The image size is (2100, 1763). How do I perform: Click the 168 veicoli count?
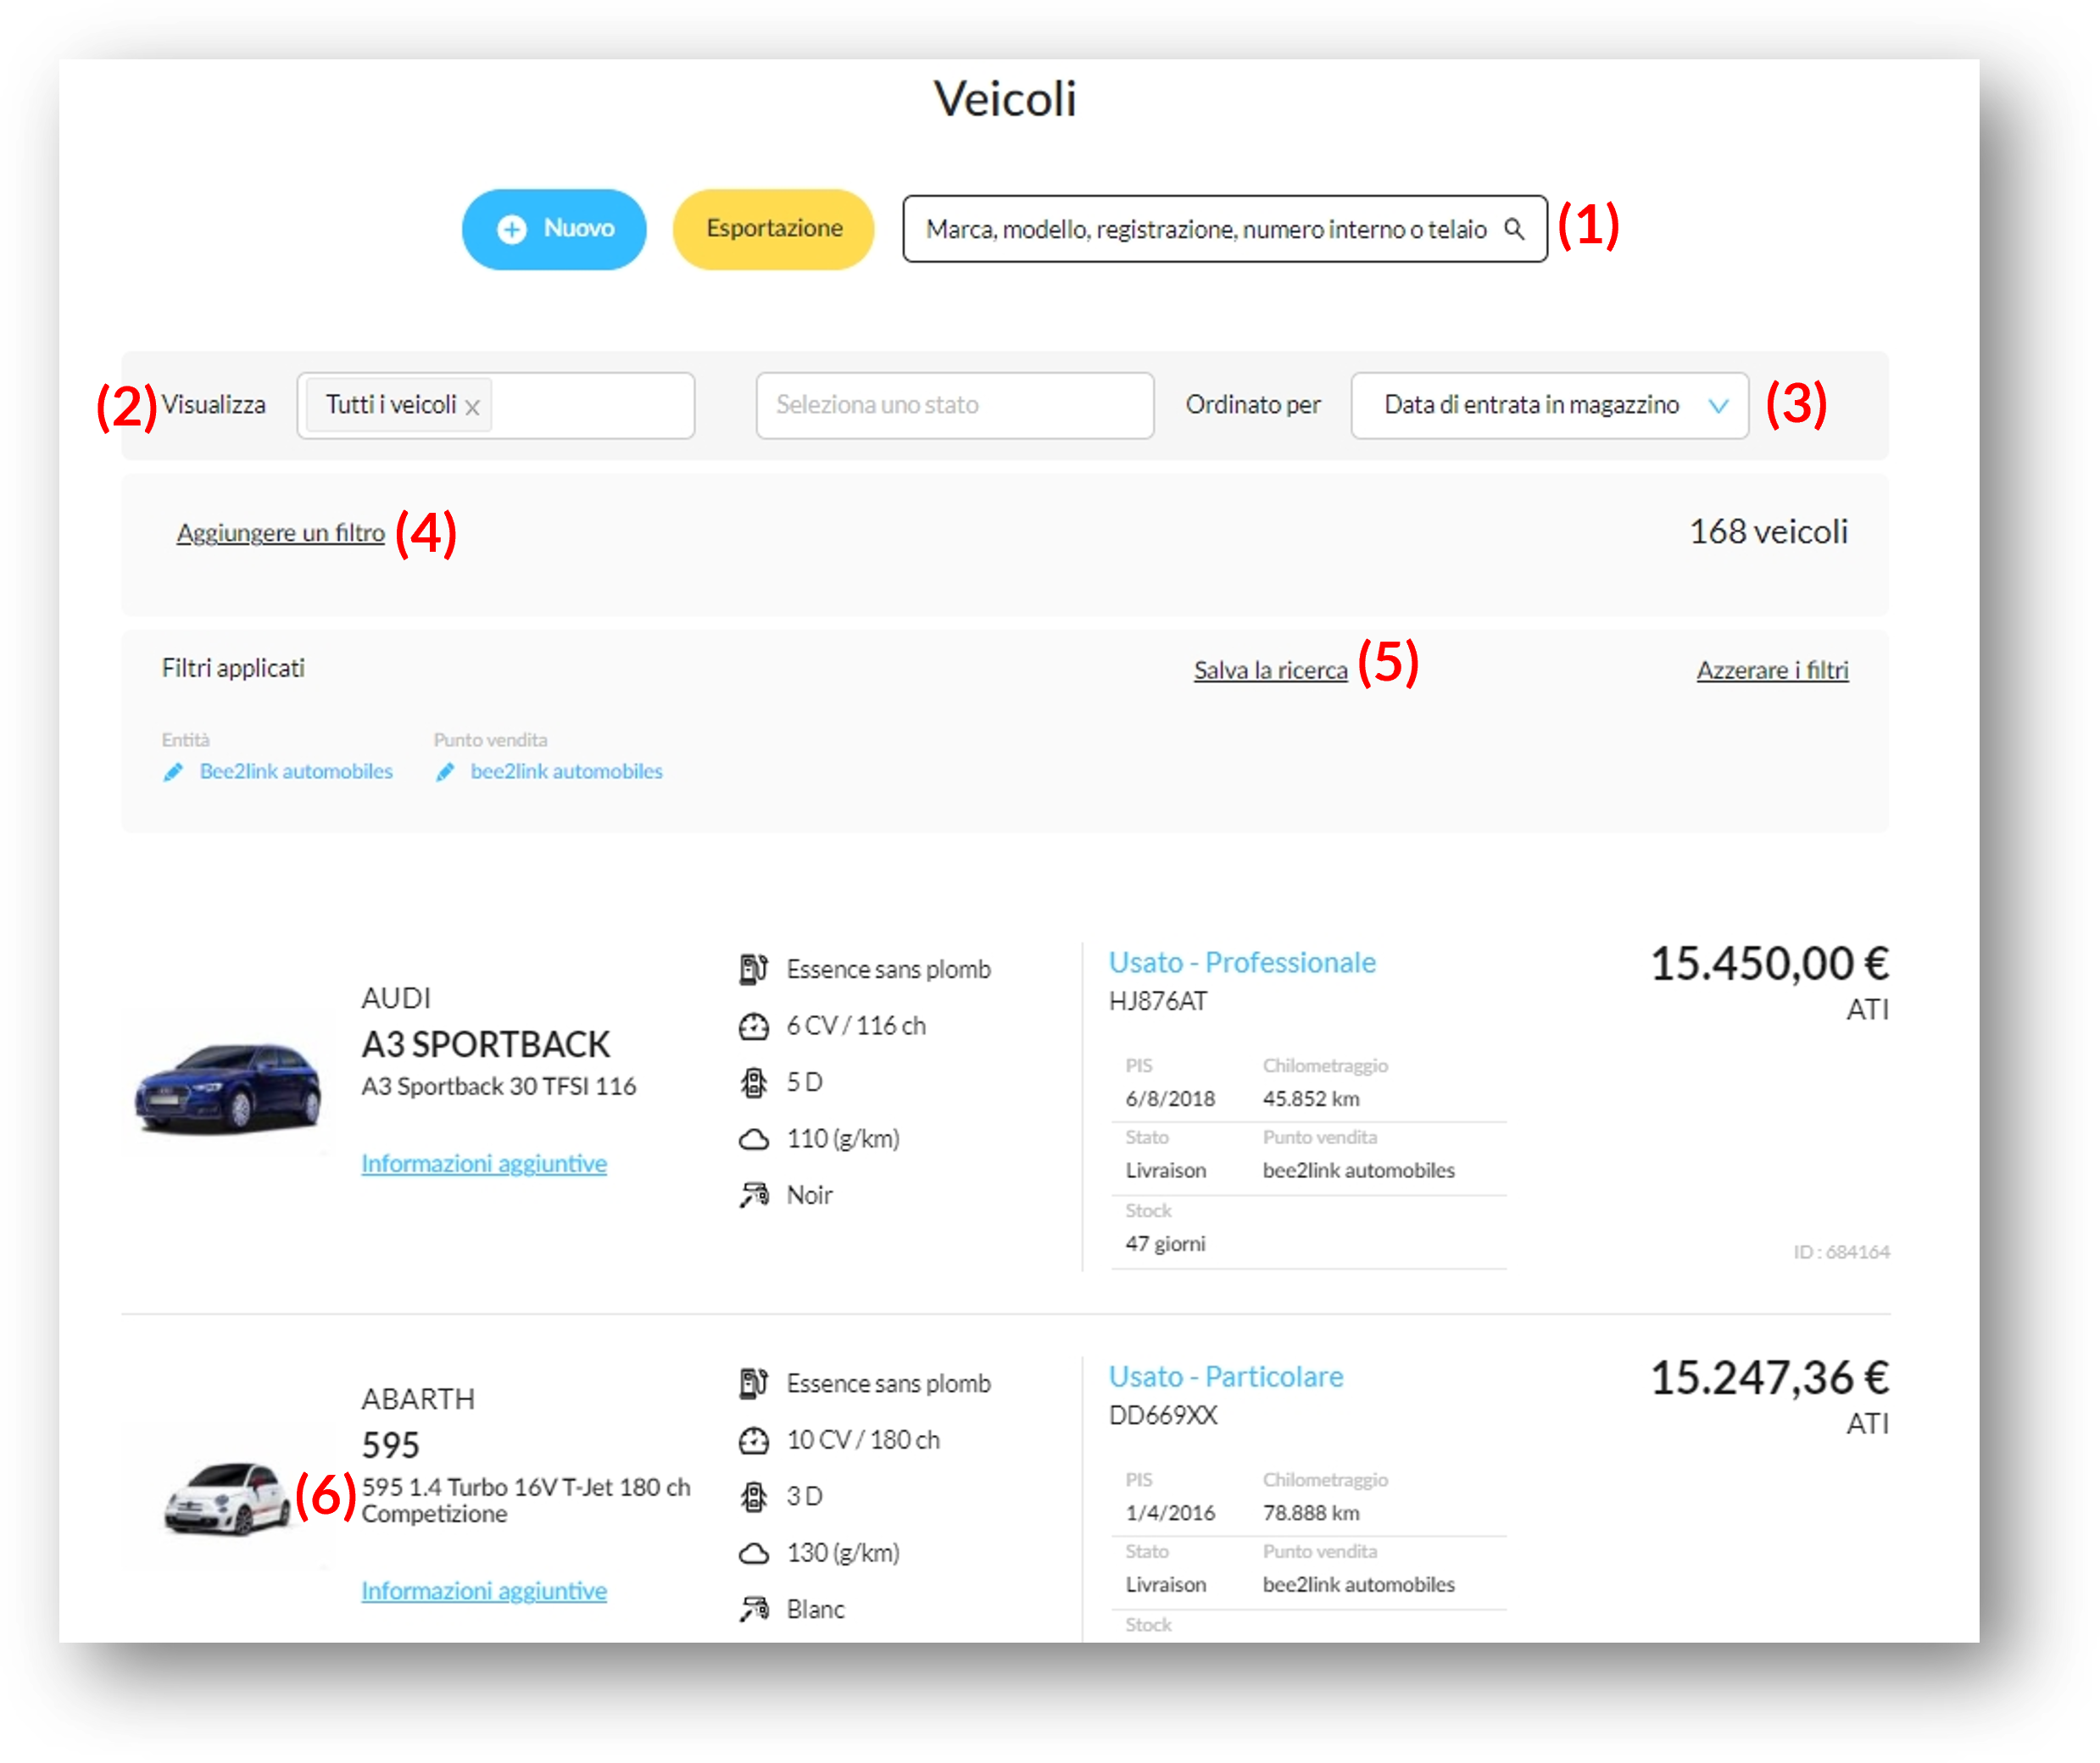(x=1768, y=532)
